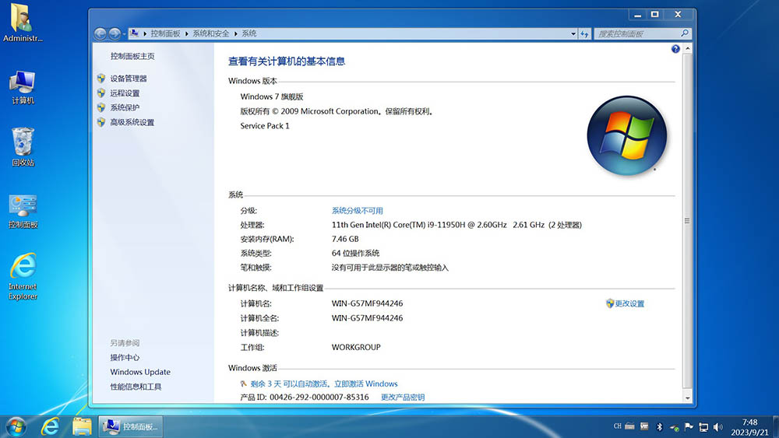The image size is (779, 438).
Task: Click 更改产品密钥 link
Action: coord(403,398)
